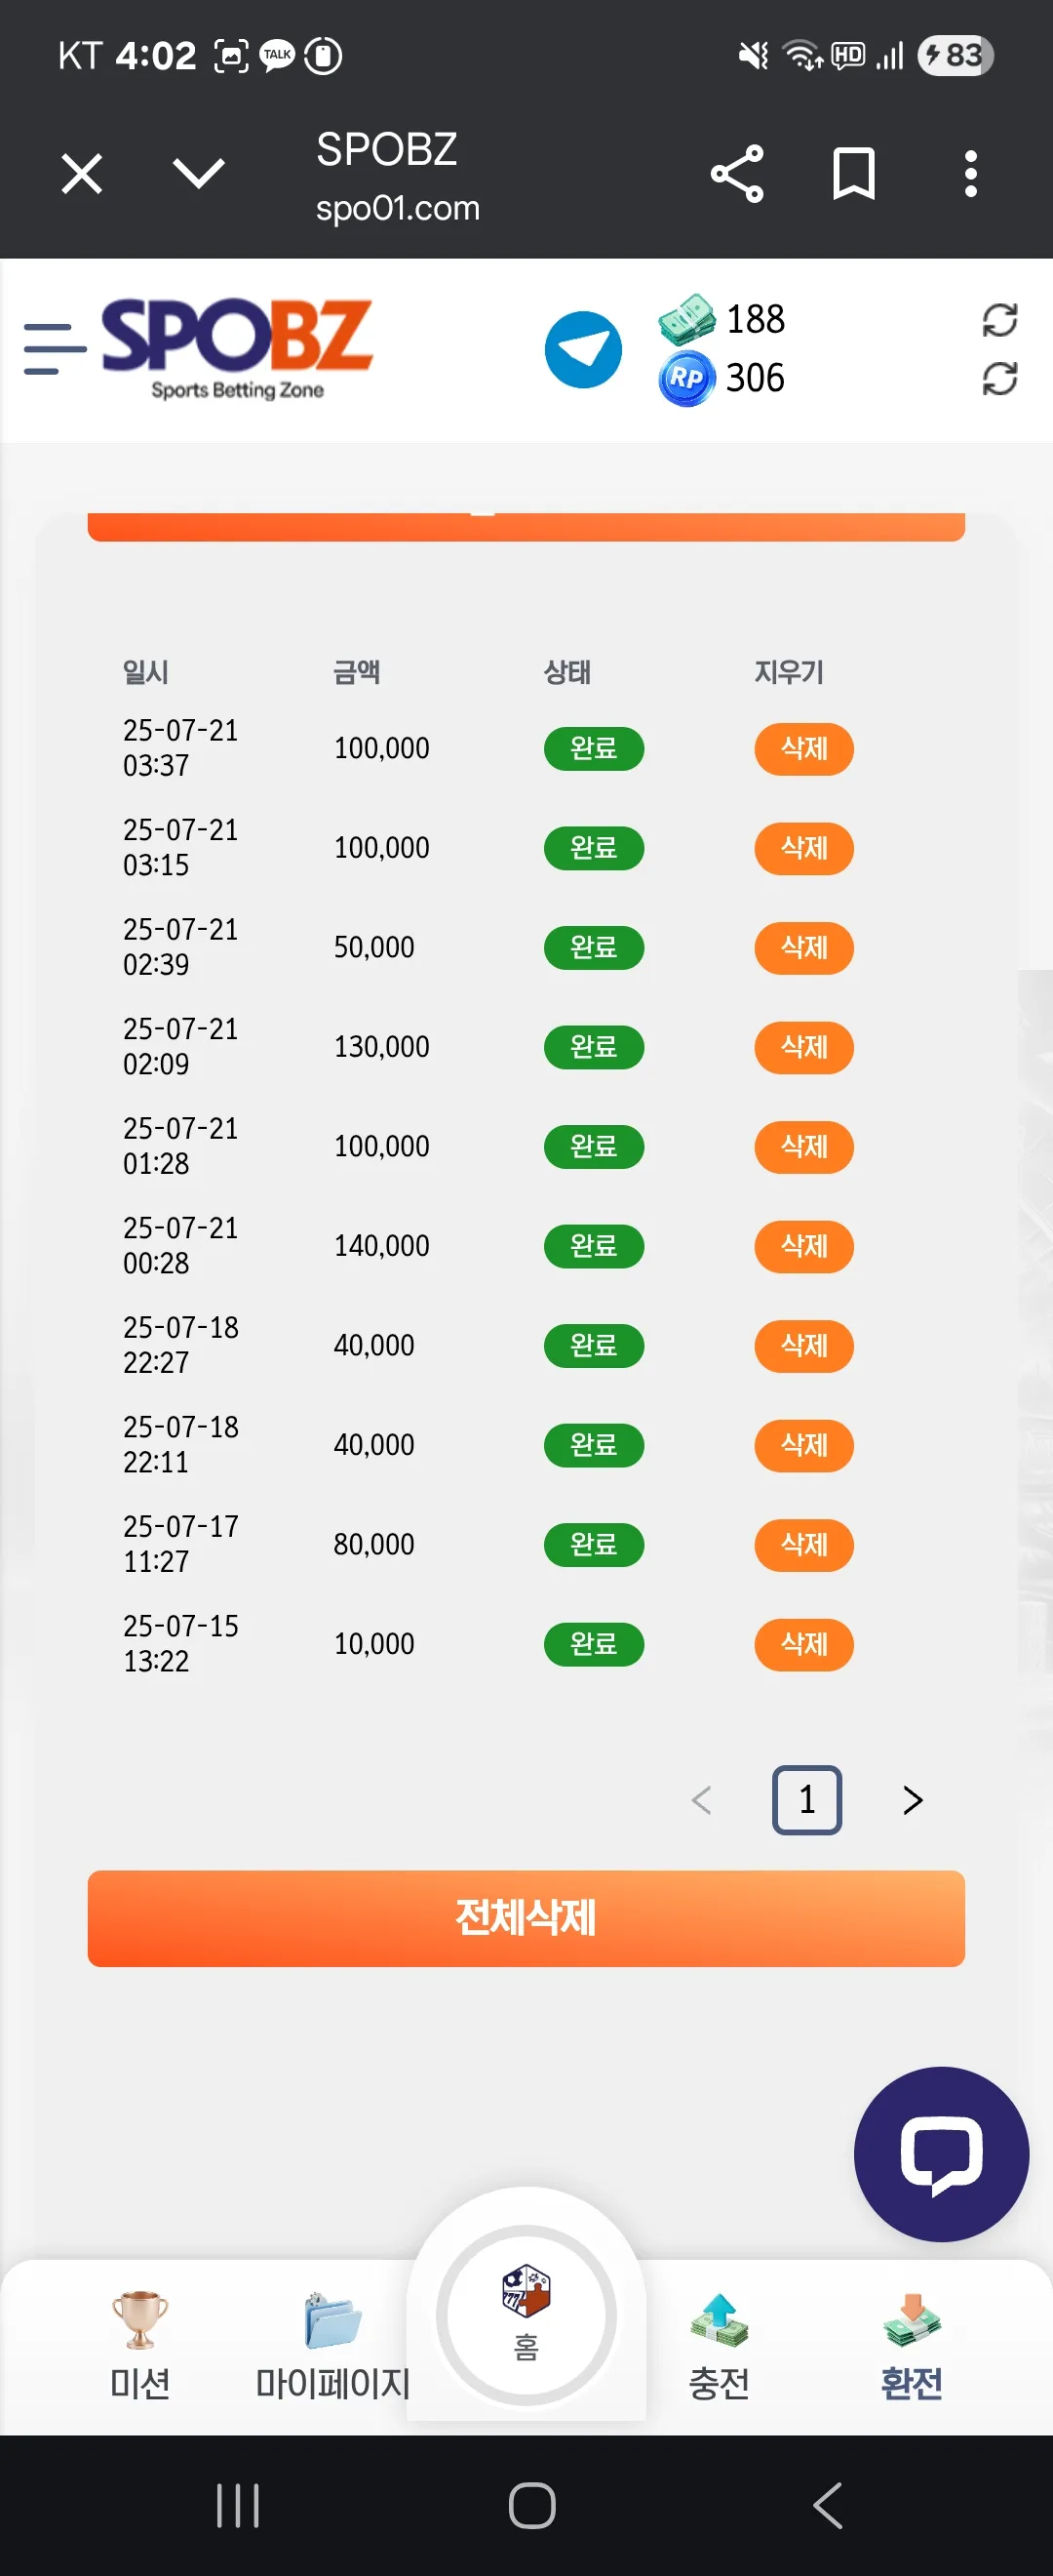Delete the 130,000 entry from 02:09
This screenshot has width=1053, height=2576.
[803, 1046]
